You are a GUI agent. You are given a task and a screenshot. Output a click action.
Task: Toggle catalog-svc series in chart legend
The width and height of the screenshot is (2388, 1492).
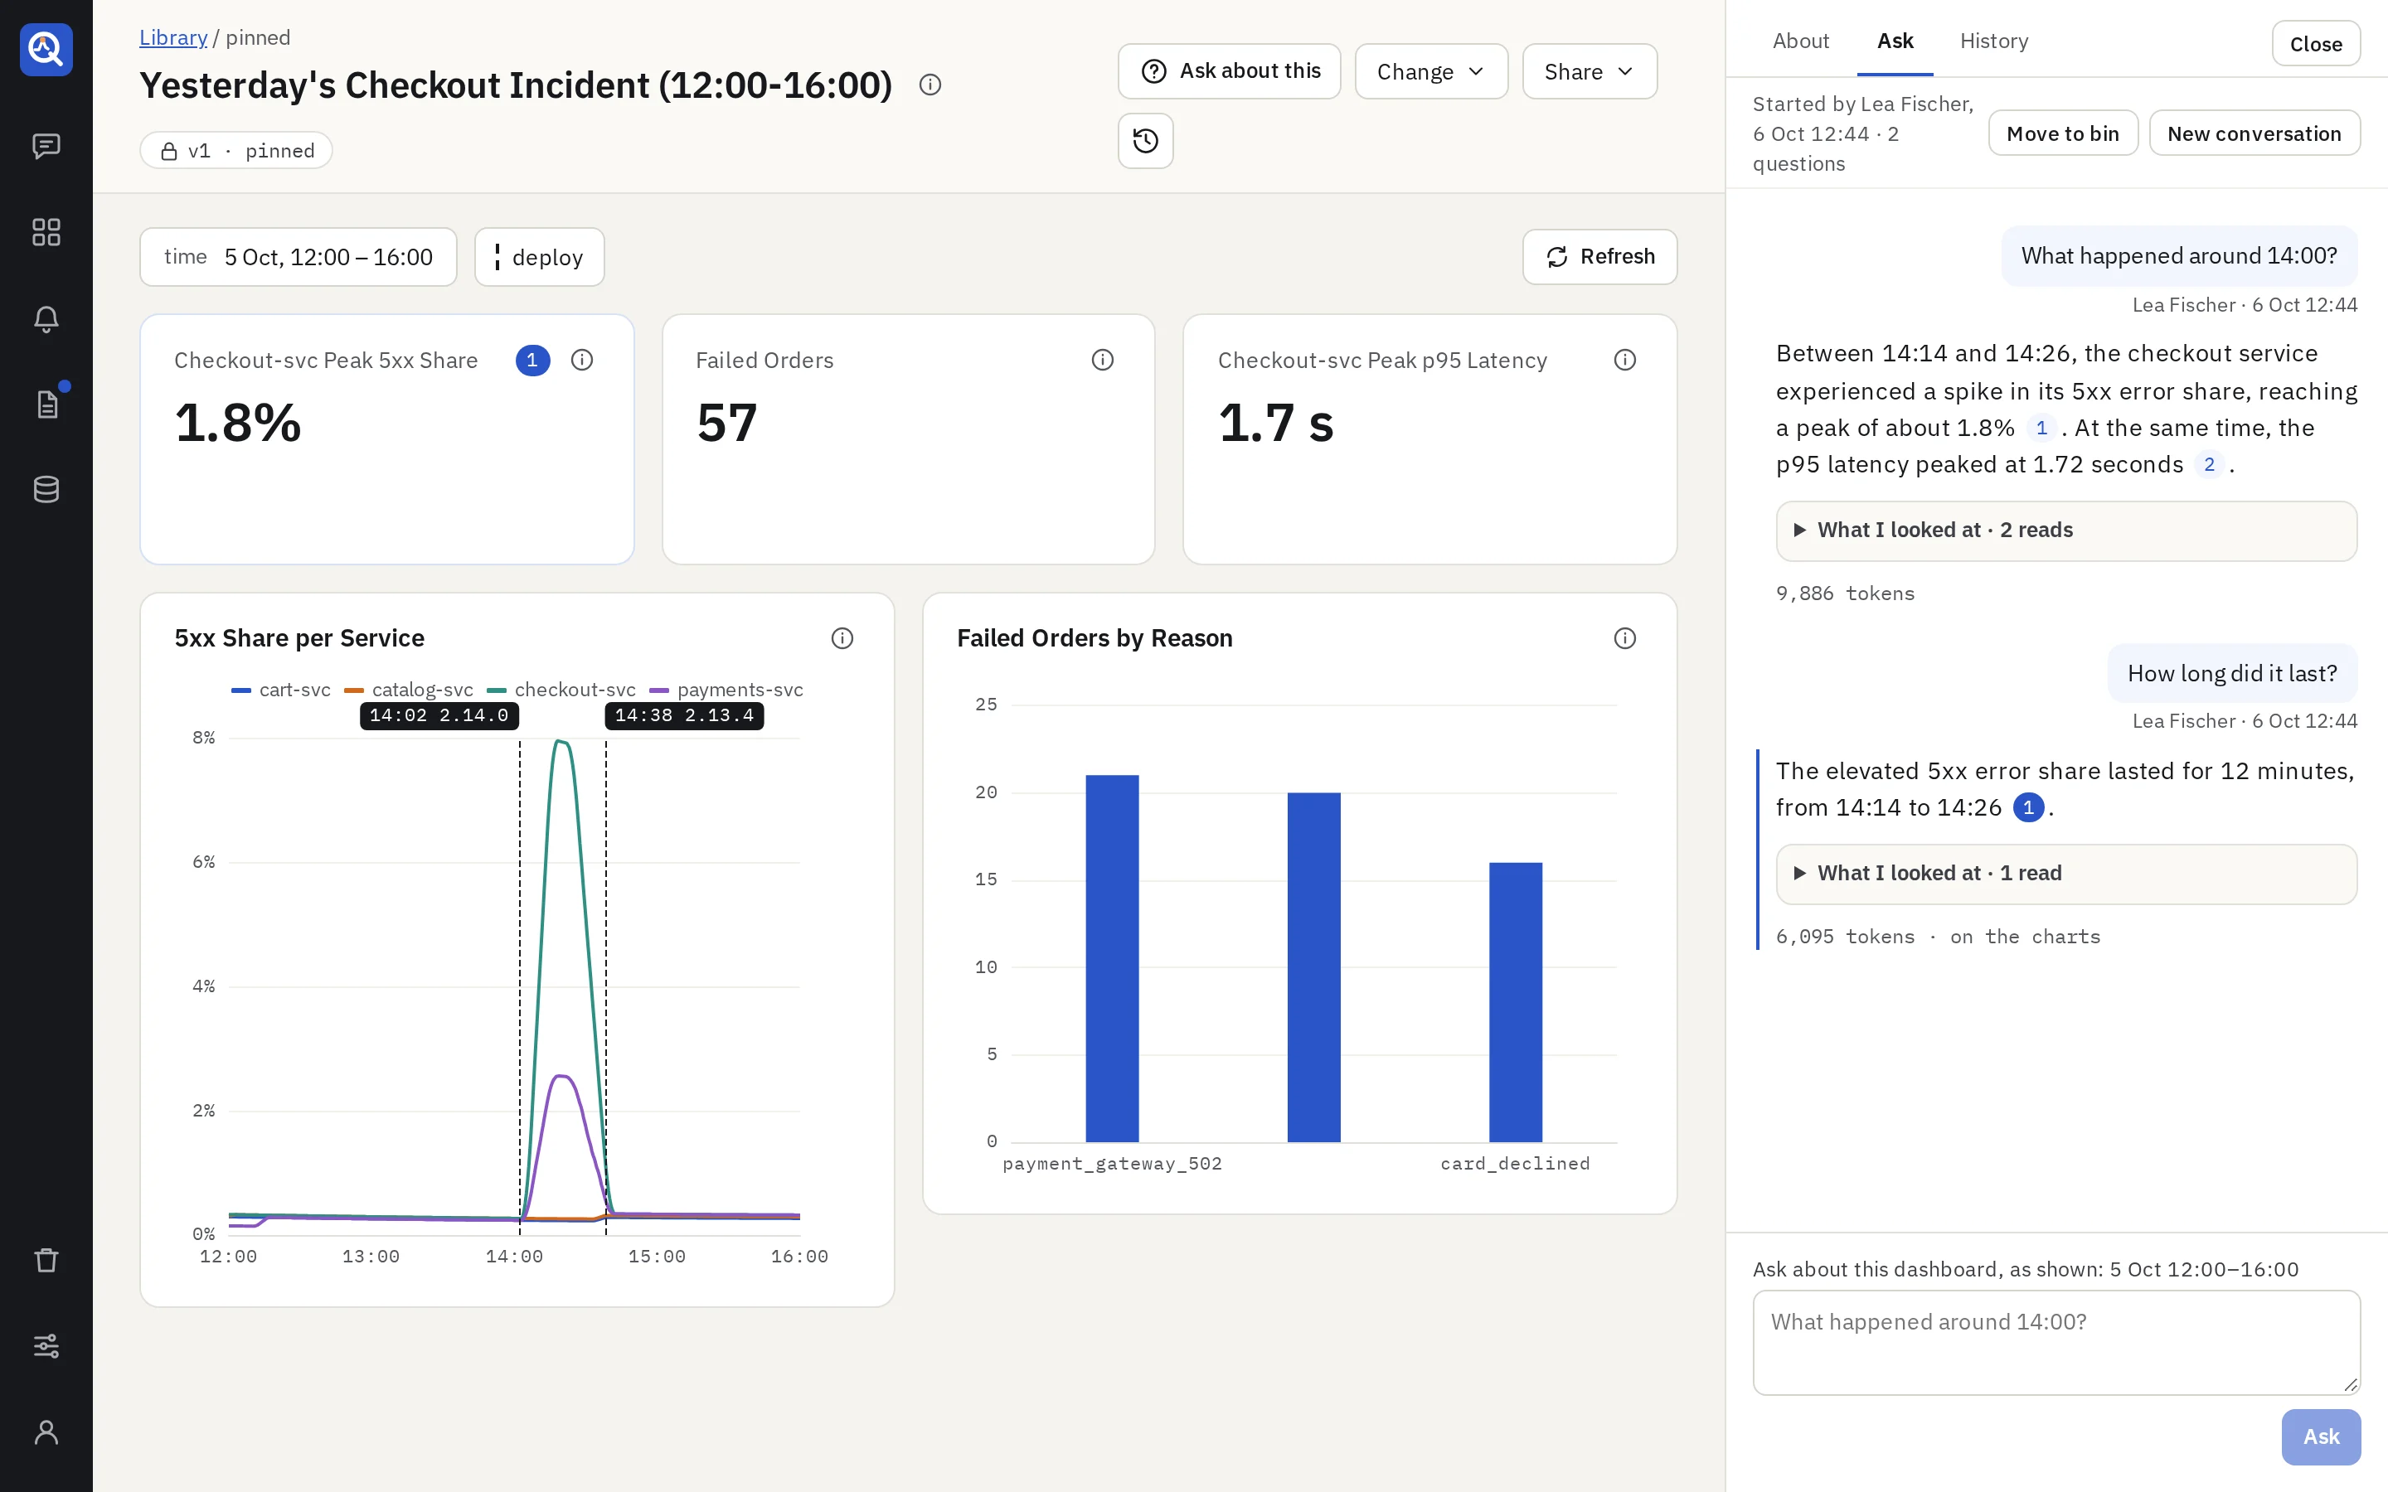pos(409,690)
